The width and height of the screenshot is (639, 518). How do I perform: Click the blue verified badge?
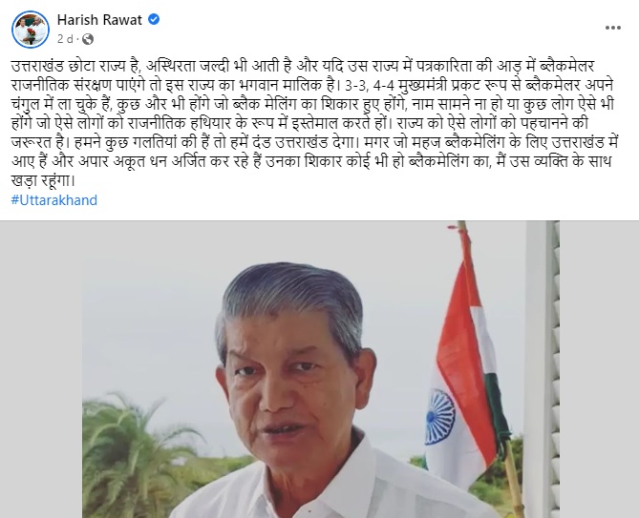pyautogui.click(x=154, y=19)
